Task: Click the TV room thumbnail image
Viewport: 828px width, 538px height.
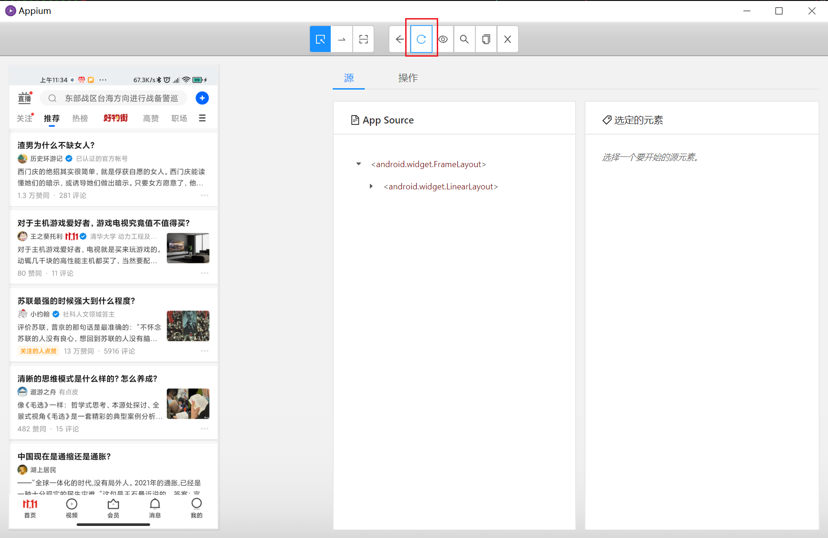Action: tap(188, 248)
